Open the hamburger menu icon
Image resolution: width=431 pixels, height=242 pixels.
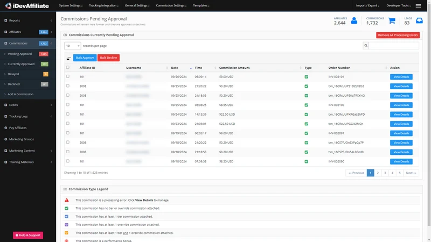tap(418, 6)
